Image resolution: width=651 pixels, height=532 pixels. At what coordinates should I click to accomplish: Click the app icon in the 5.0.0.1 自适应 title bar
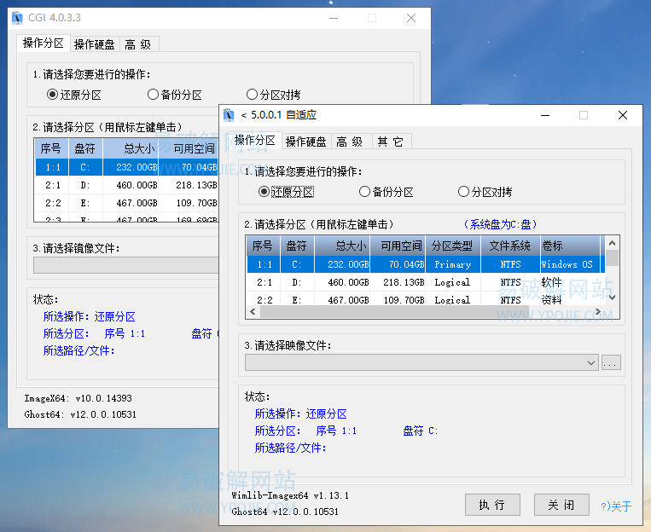pos(230,115)
